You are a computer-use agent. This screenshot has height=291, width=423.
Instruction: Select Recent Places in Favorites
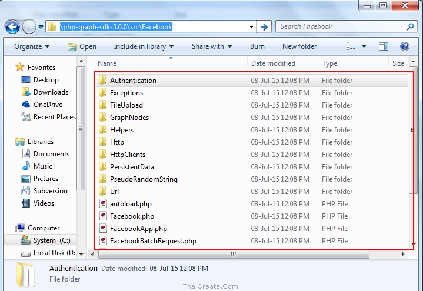(48, 117)
